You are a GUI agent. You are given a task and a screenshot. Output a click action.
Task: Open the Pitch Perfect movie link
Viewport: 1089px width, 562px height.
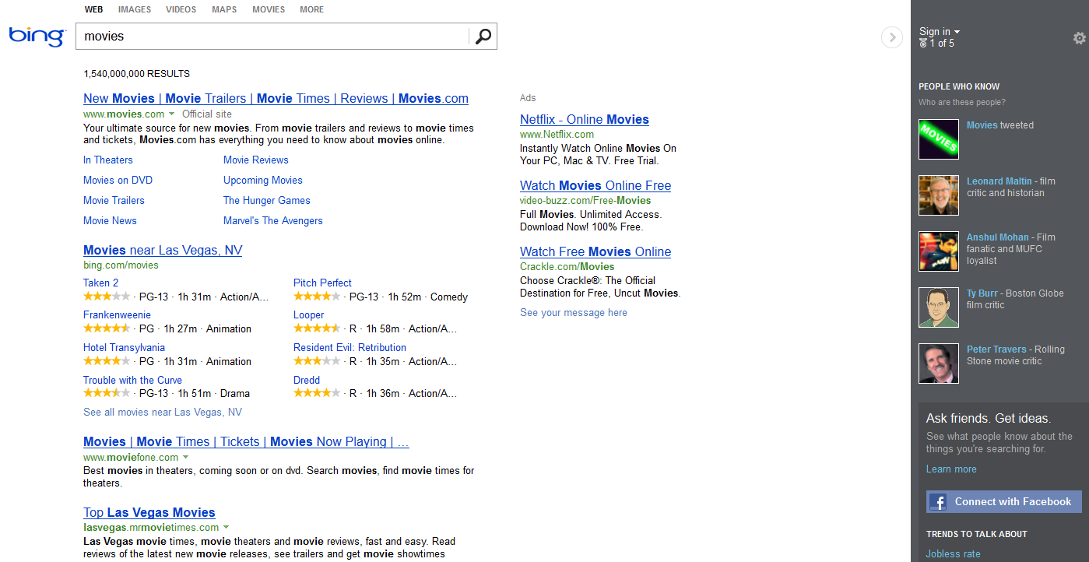pyautogui.click(x=322, y=283)
